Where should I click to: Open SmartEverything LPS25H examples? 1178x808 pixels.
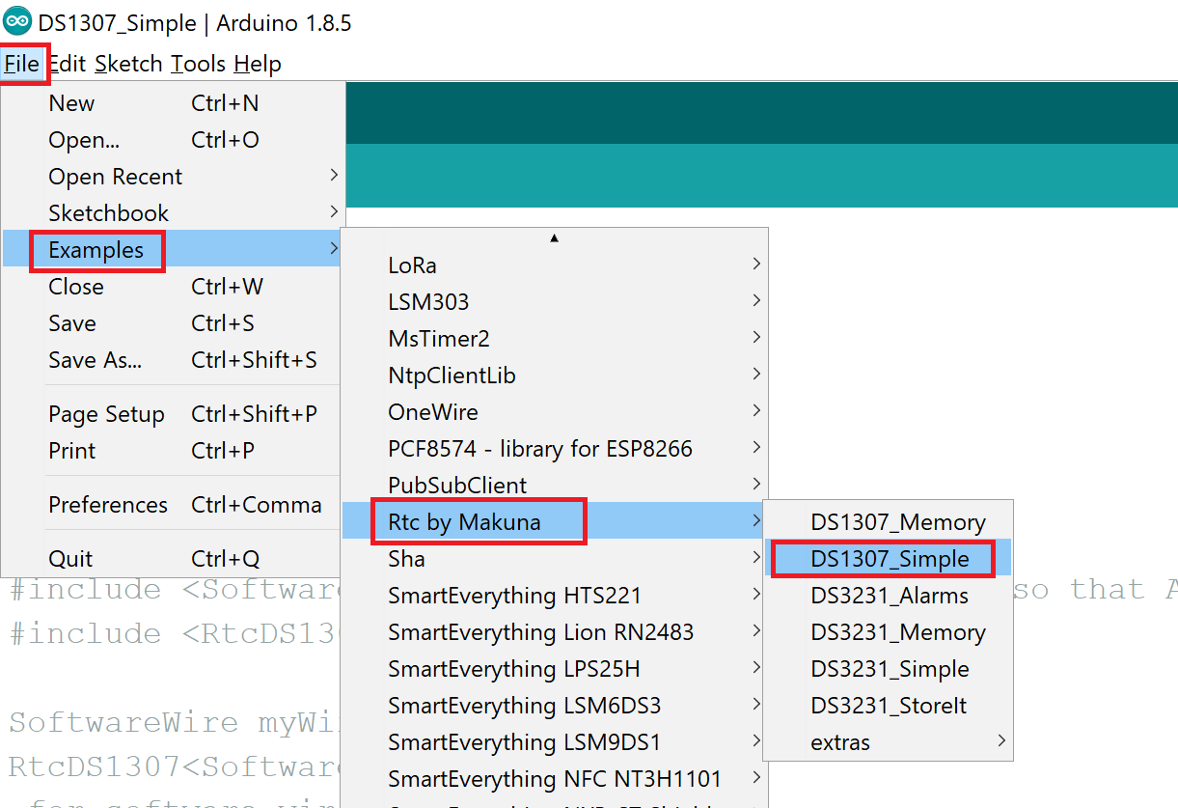[555, 669]
